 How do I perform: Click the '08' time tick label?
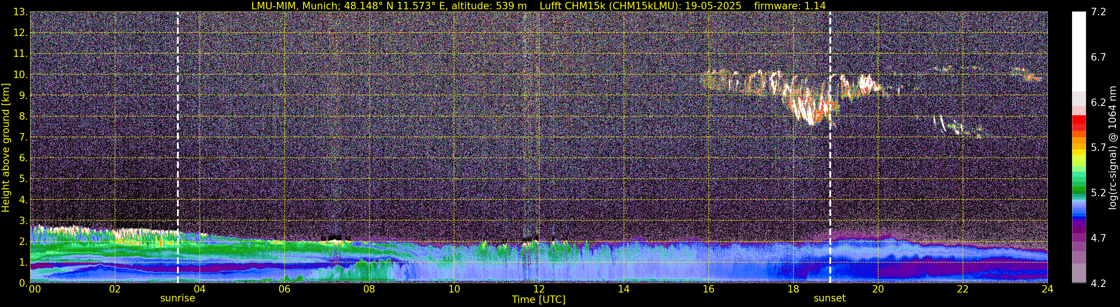click(x=369, y=289)
